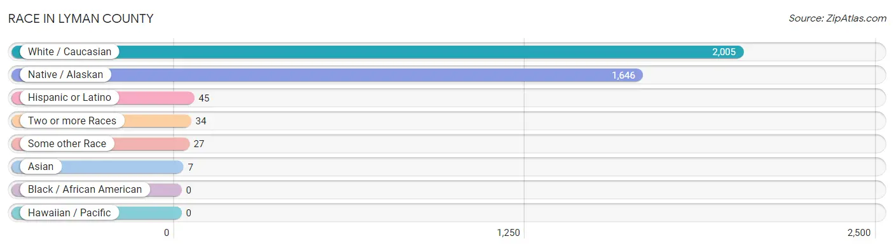Click the 2,500 axis tick label
The image size is (894, 248).
tap(859, 233)
